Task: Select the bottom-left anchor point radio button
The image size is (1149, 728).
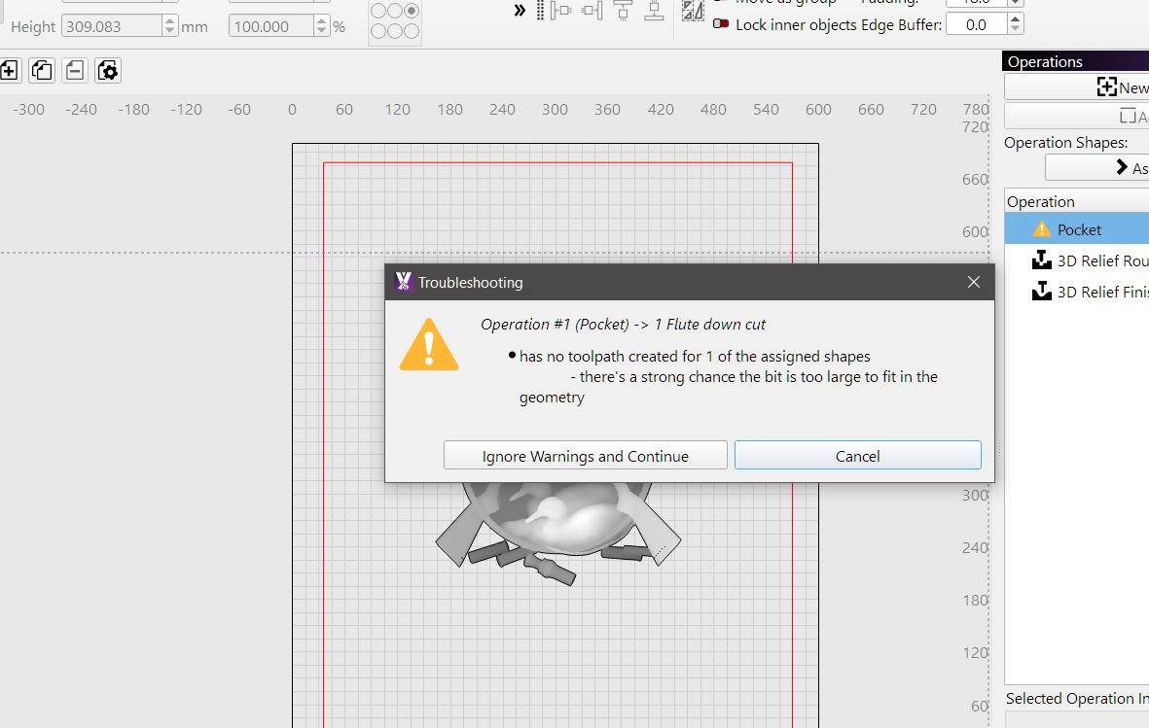Action: point(378,31)
